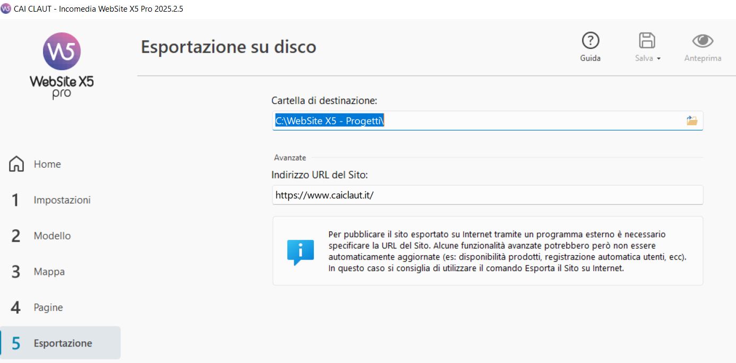Click the Cartella di destinazione field
736x363 pixels.
(x=487, y=121)
